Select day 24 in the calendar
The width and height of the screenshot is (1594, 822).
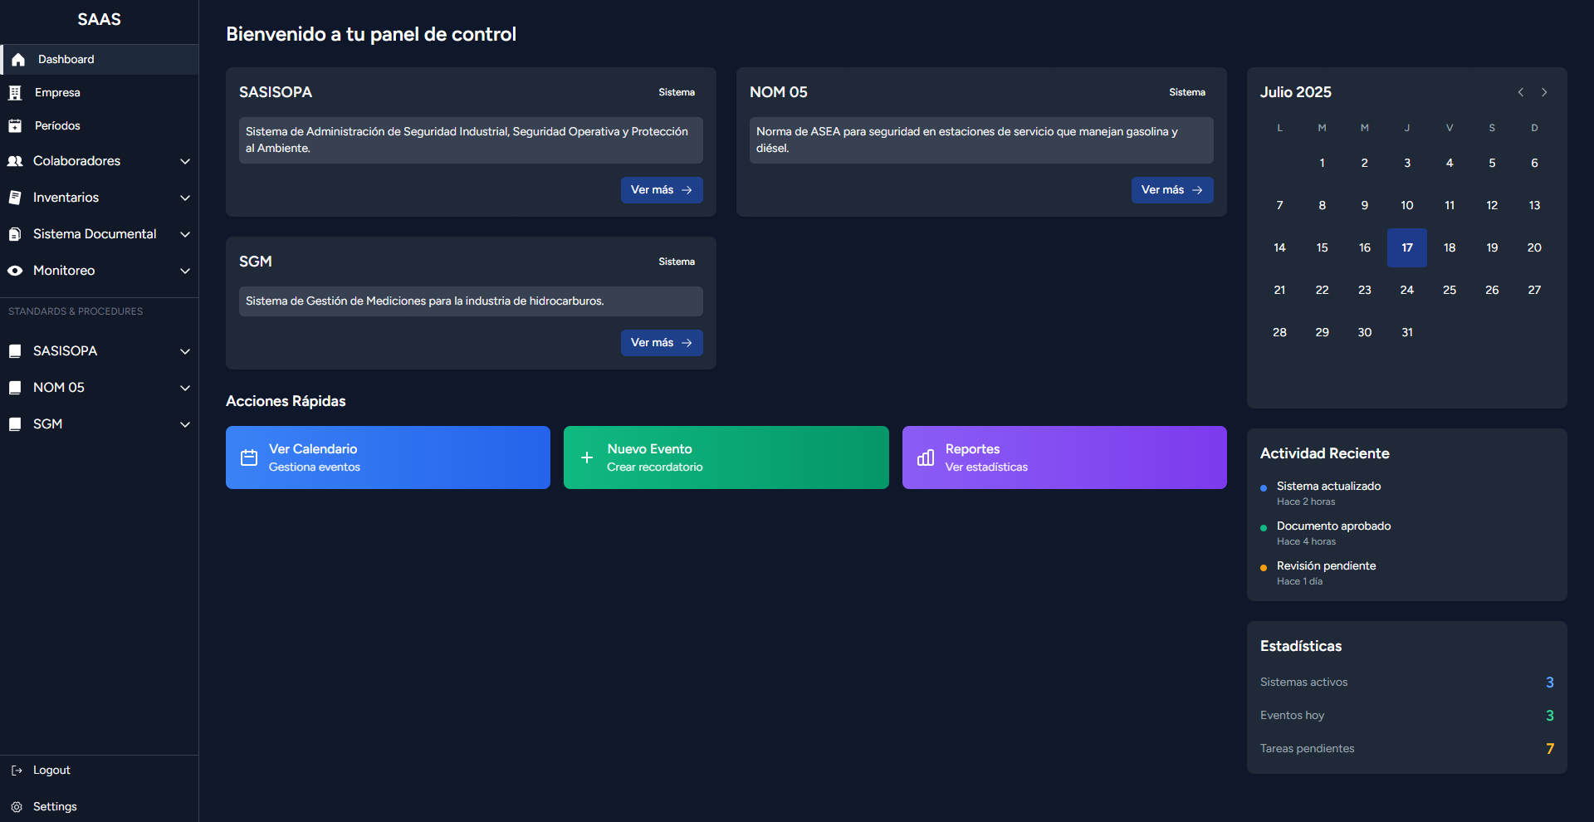tap(1406, 290)
